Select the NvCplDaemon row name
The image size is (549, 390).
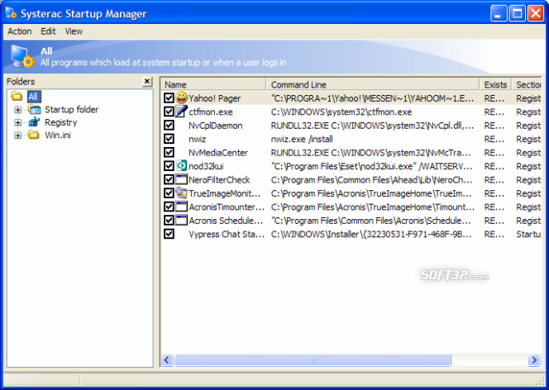215,126
